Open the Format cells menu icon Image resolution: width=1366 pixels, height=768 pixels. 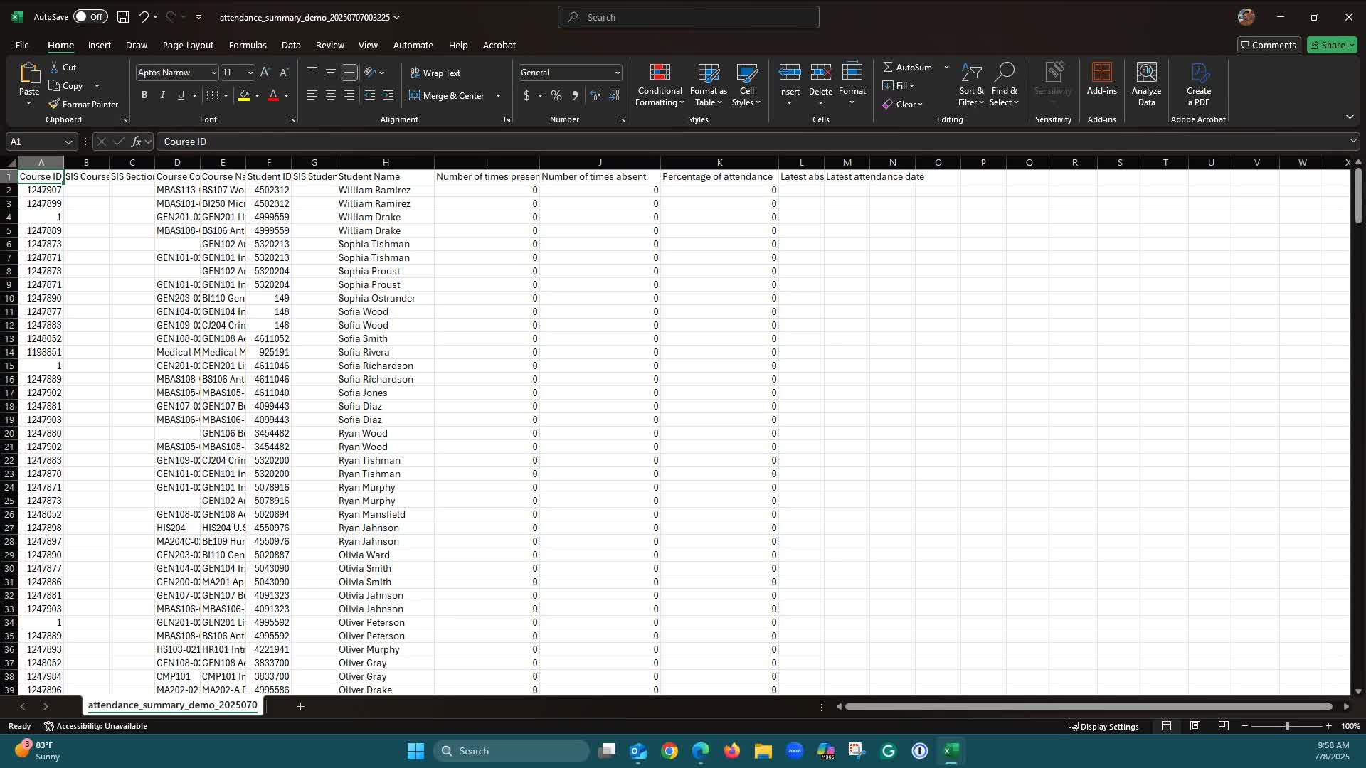852,73
